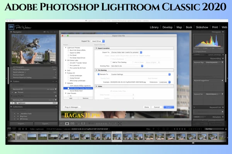Open People view from toolbar
This screenshot has width=232, height=154.
(x=83, y=124)
